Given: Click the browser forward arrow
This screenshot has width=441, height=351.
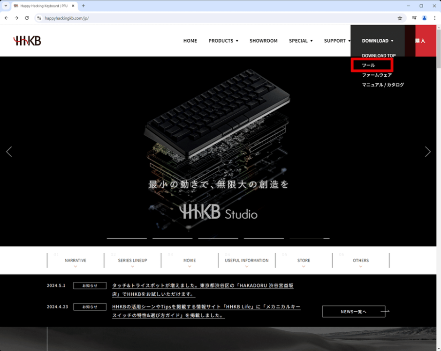Looking at the screenshot, I should click(x=16, y=17).
